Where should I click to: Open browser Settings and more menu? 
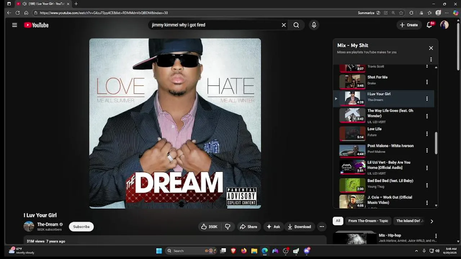pos(447,13)
